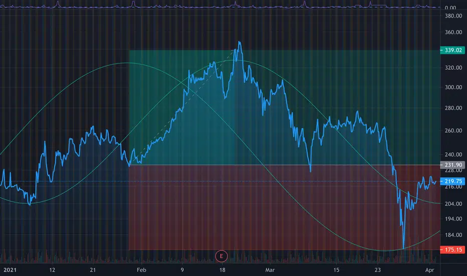Viewport: 467px width, 276px height.
Task: Click the 23 date label on time axis
Action: [378, 270]
